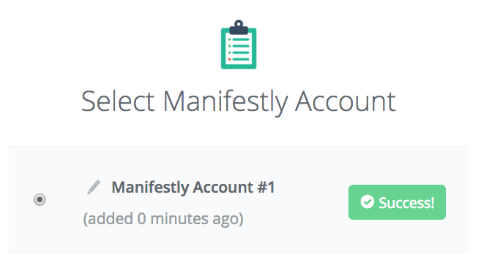Click the dark clip atop the clipboard icon
Screen dimensions: 481x265
point(239,28)
